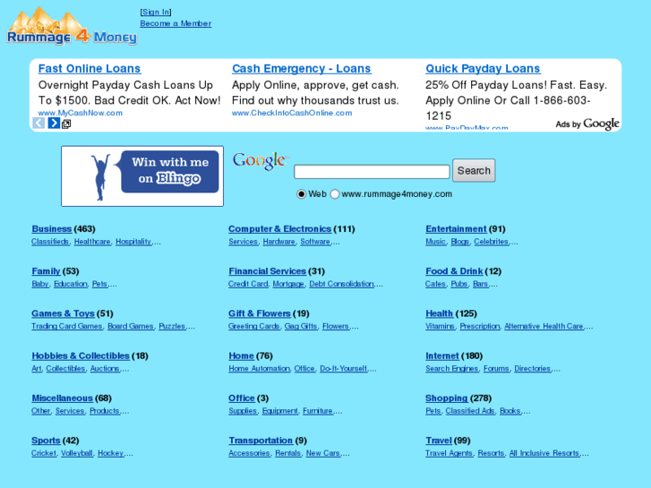This screenshot has width=651, height=488.
Task: Open Software subcategory link
Action: [x=315, y=242]
